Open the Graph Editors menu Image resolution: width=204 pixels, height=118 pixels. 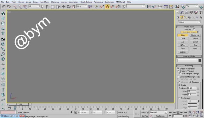click(x=86, y=2)
